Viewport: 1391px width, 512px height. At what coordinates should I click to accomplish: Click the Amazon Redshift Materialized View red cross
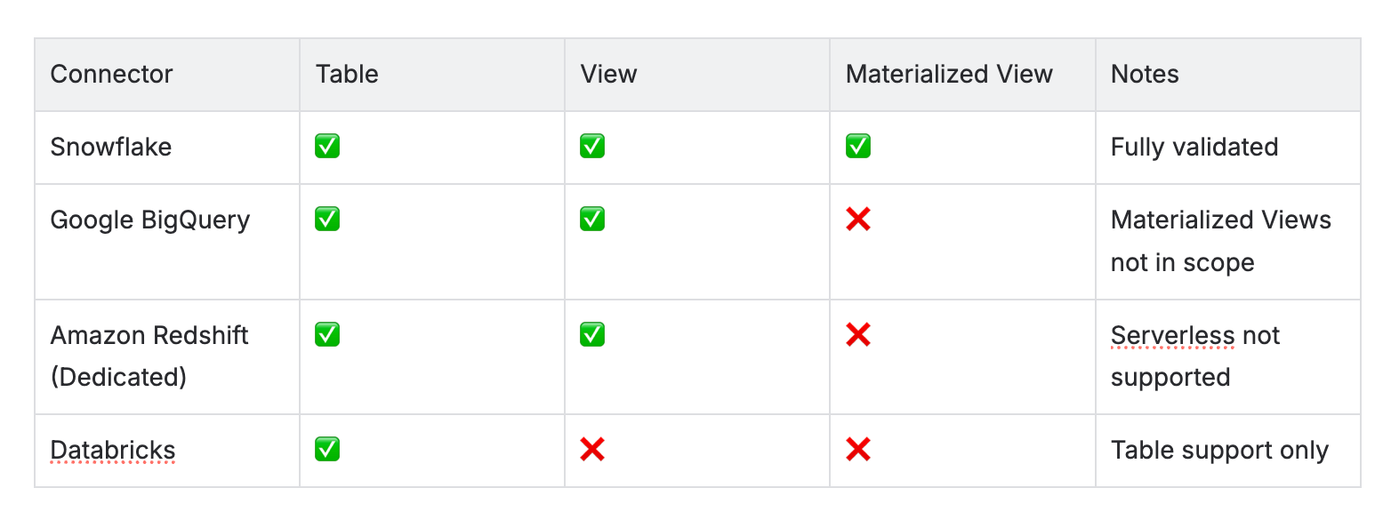tap(858, 335)
